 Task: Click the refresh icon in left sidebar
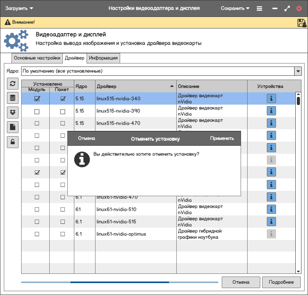[13, 83]
